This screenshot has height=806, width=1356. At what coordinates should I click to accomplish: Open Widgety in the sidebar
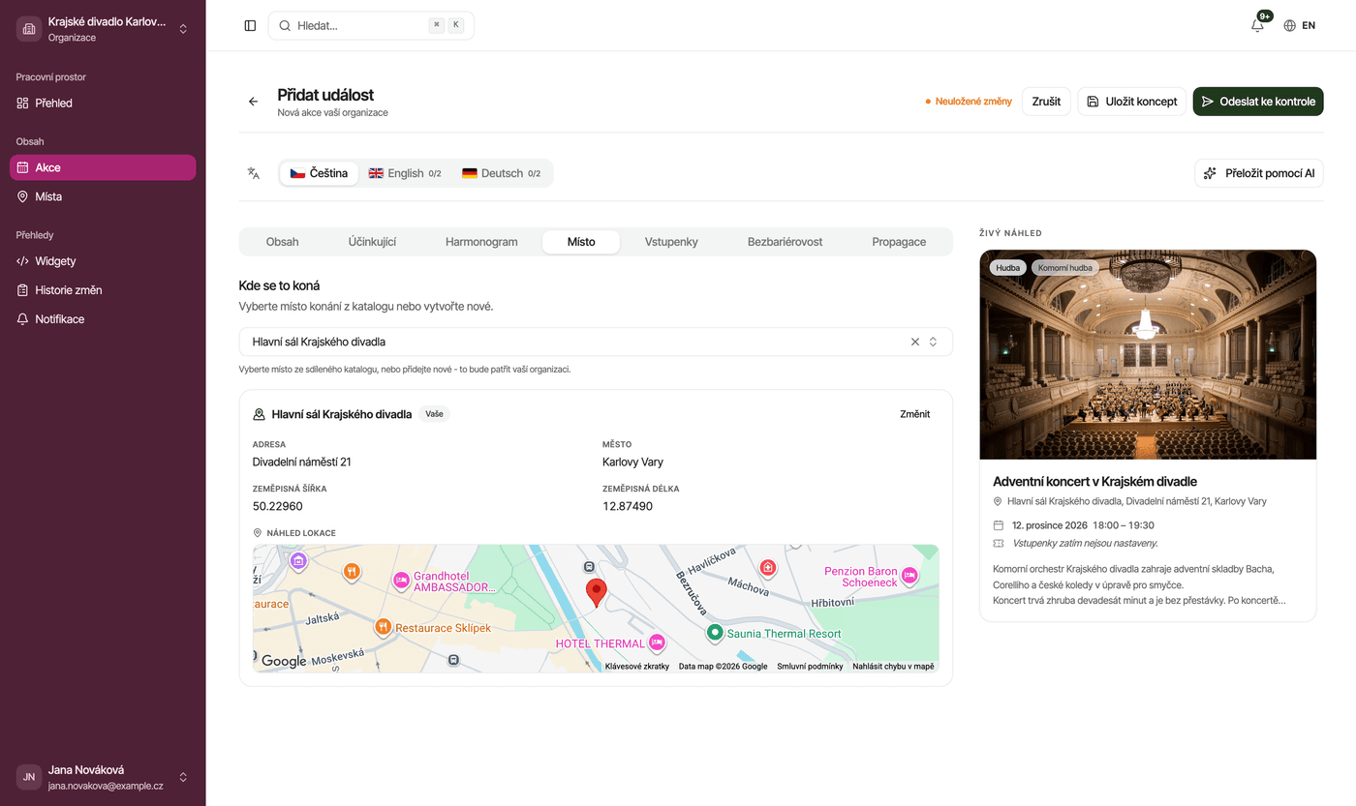click(103, 261)
